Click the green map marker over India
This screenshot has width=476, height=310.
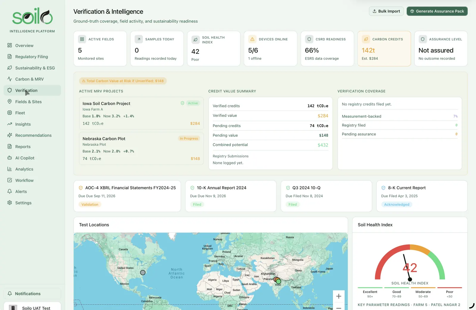pos(279,281)
